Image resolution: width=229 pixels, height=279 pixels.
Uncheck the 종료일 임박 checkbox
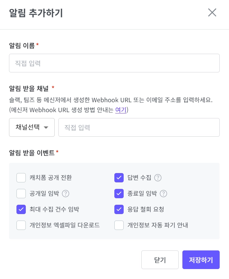(119, 194)
